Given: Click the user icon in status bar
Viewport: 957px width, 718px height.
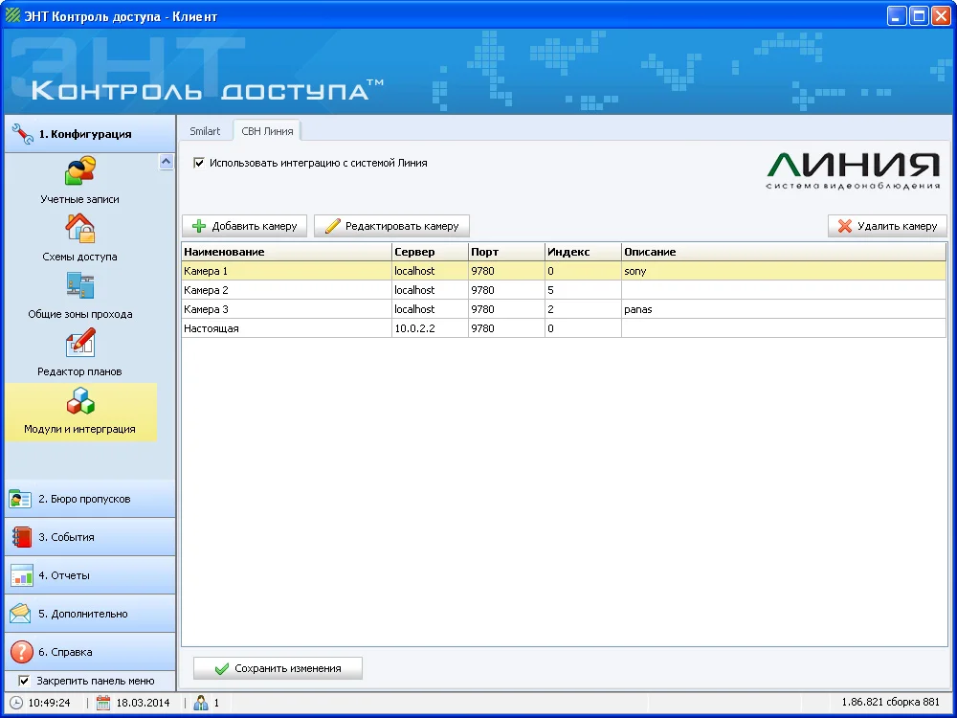Looking at the screenshot, I should coord(201,703).
